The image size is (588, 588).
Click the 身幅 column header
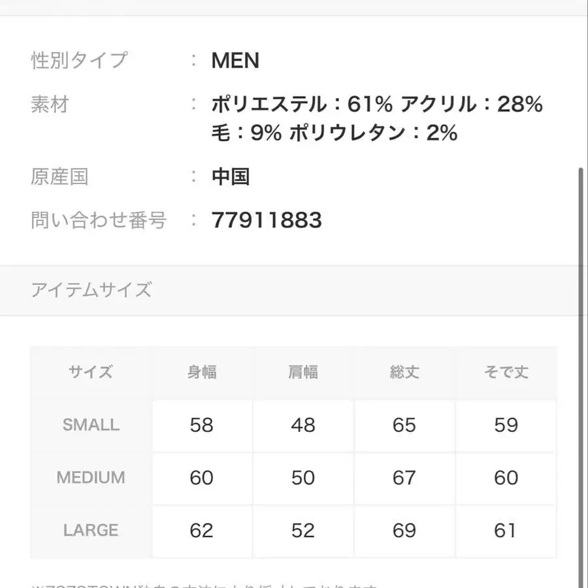tap(202, 372)
